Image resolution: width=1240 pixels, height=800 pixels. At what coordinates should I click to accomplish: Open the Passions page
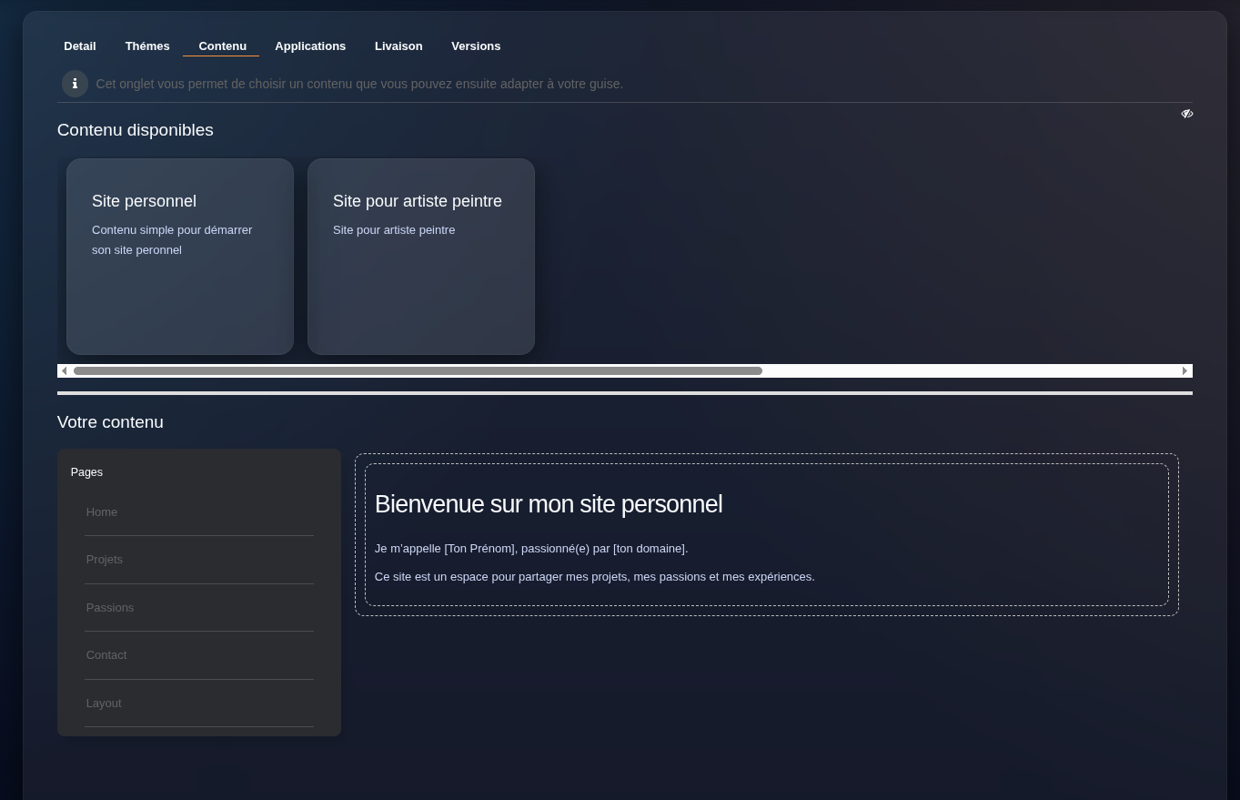[x=110, y=608]
